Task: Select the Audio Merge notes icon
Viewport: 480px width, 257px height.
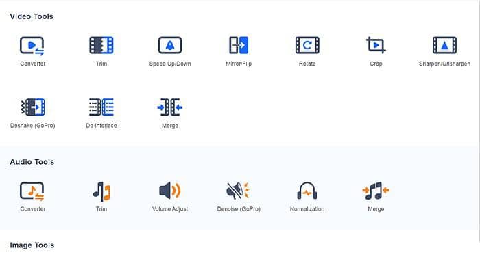Action: click(376, 191)
